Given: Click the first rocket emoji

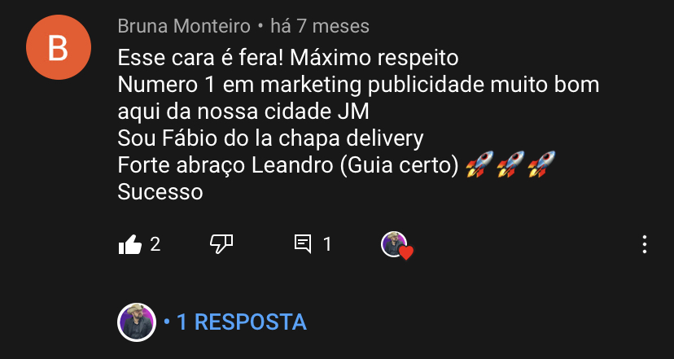Looking at the screenshot, I should click(x=479, y=164).
